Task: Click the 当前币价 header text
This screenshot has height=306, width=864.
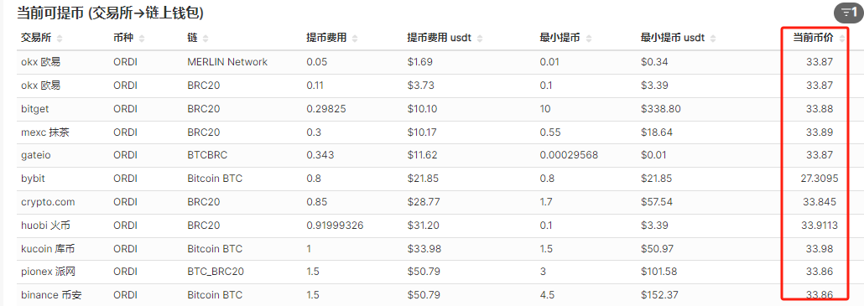Action: (x=814, y=39)
